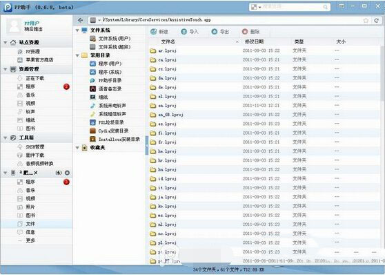Click the device battery icon in the sidebar
The height and width of the screenshot is (275, 385).
pos(59,173)
